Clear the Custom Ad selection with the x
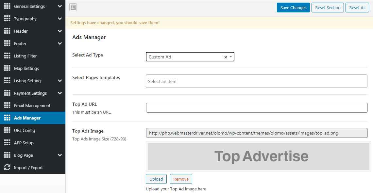The height and width of the screenshot is (193, 373). pos(225,57)
